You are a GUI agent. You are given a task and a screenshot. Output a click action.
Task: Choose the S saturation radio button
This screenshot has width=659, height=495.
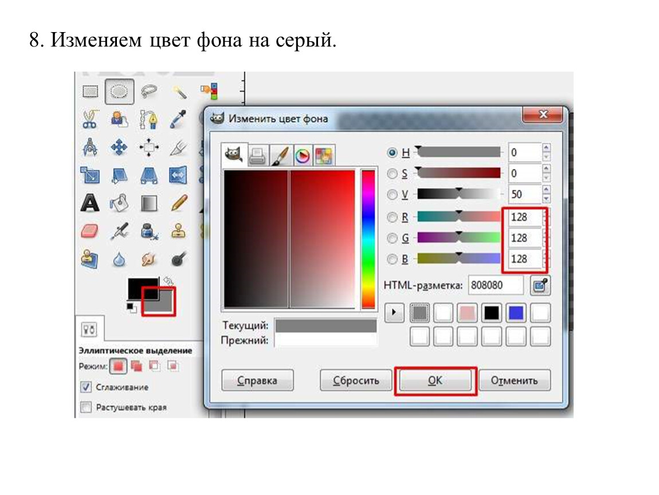tap(392, 174)
